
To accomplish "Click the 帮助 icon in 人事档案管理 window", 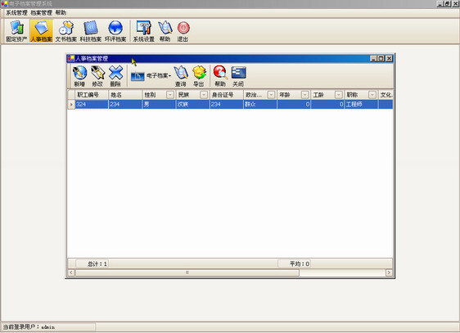I will click(220, 76).
